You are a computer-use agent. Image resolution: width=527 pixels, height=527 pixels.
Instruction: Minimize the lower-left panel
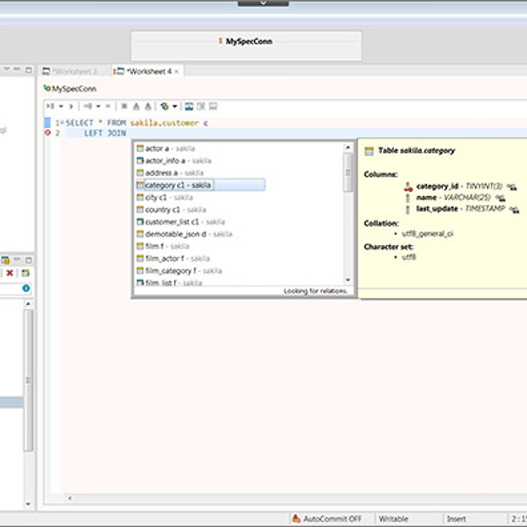point(17,260)
